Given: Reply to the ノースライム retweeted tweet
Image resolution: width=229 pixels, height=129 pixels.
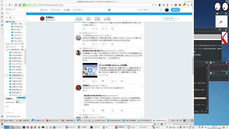Looking at the screenshot, I should pyautogui.click(x=84, y=44).
